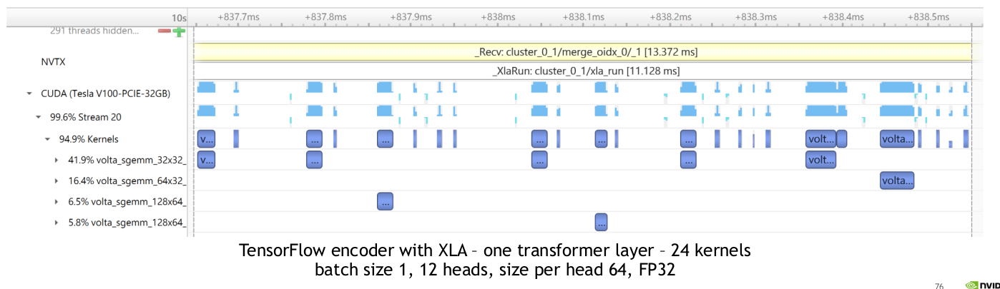Expand the 41.9% volta_sgemm_32x32 row
This screenshot has height=289, width=1000.
pyautogui.click(x=57, y=160)
